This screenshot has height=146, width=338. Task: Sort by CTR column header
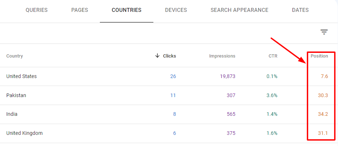[273, 56]
